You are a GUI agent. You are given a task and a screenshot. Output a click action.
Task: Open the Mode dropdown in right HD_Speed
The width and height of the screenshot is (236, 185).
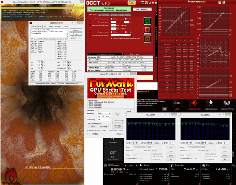pos(195,155)
